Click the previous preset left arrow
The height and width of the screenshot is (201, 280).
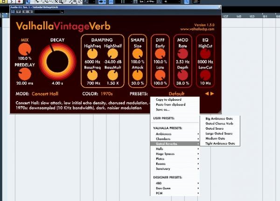pyautogui.click(x=206, y=94)
